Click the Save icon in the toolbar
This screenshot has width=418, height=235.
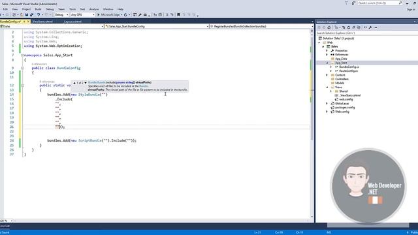point(27,14)
